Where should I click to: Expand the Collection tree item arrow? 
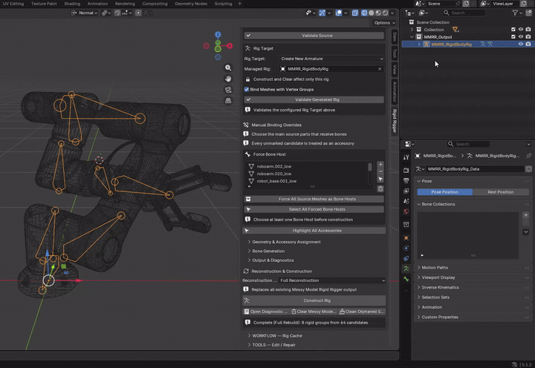tap(412, 30)
